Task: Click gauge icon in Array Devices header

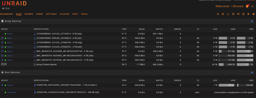Action: [x=252, y=21]
